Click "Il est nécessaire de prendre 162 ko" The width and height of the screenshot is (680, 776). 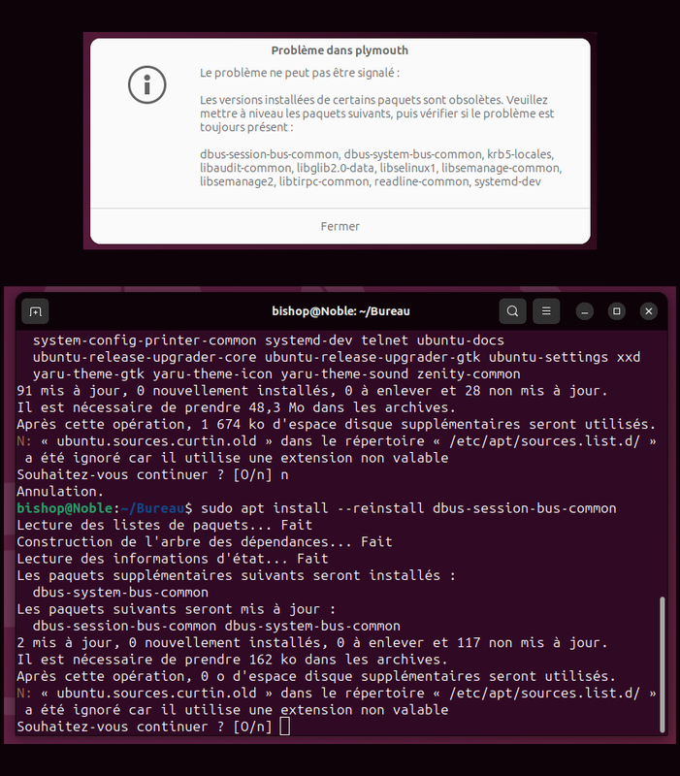click(x=232, y=660)
